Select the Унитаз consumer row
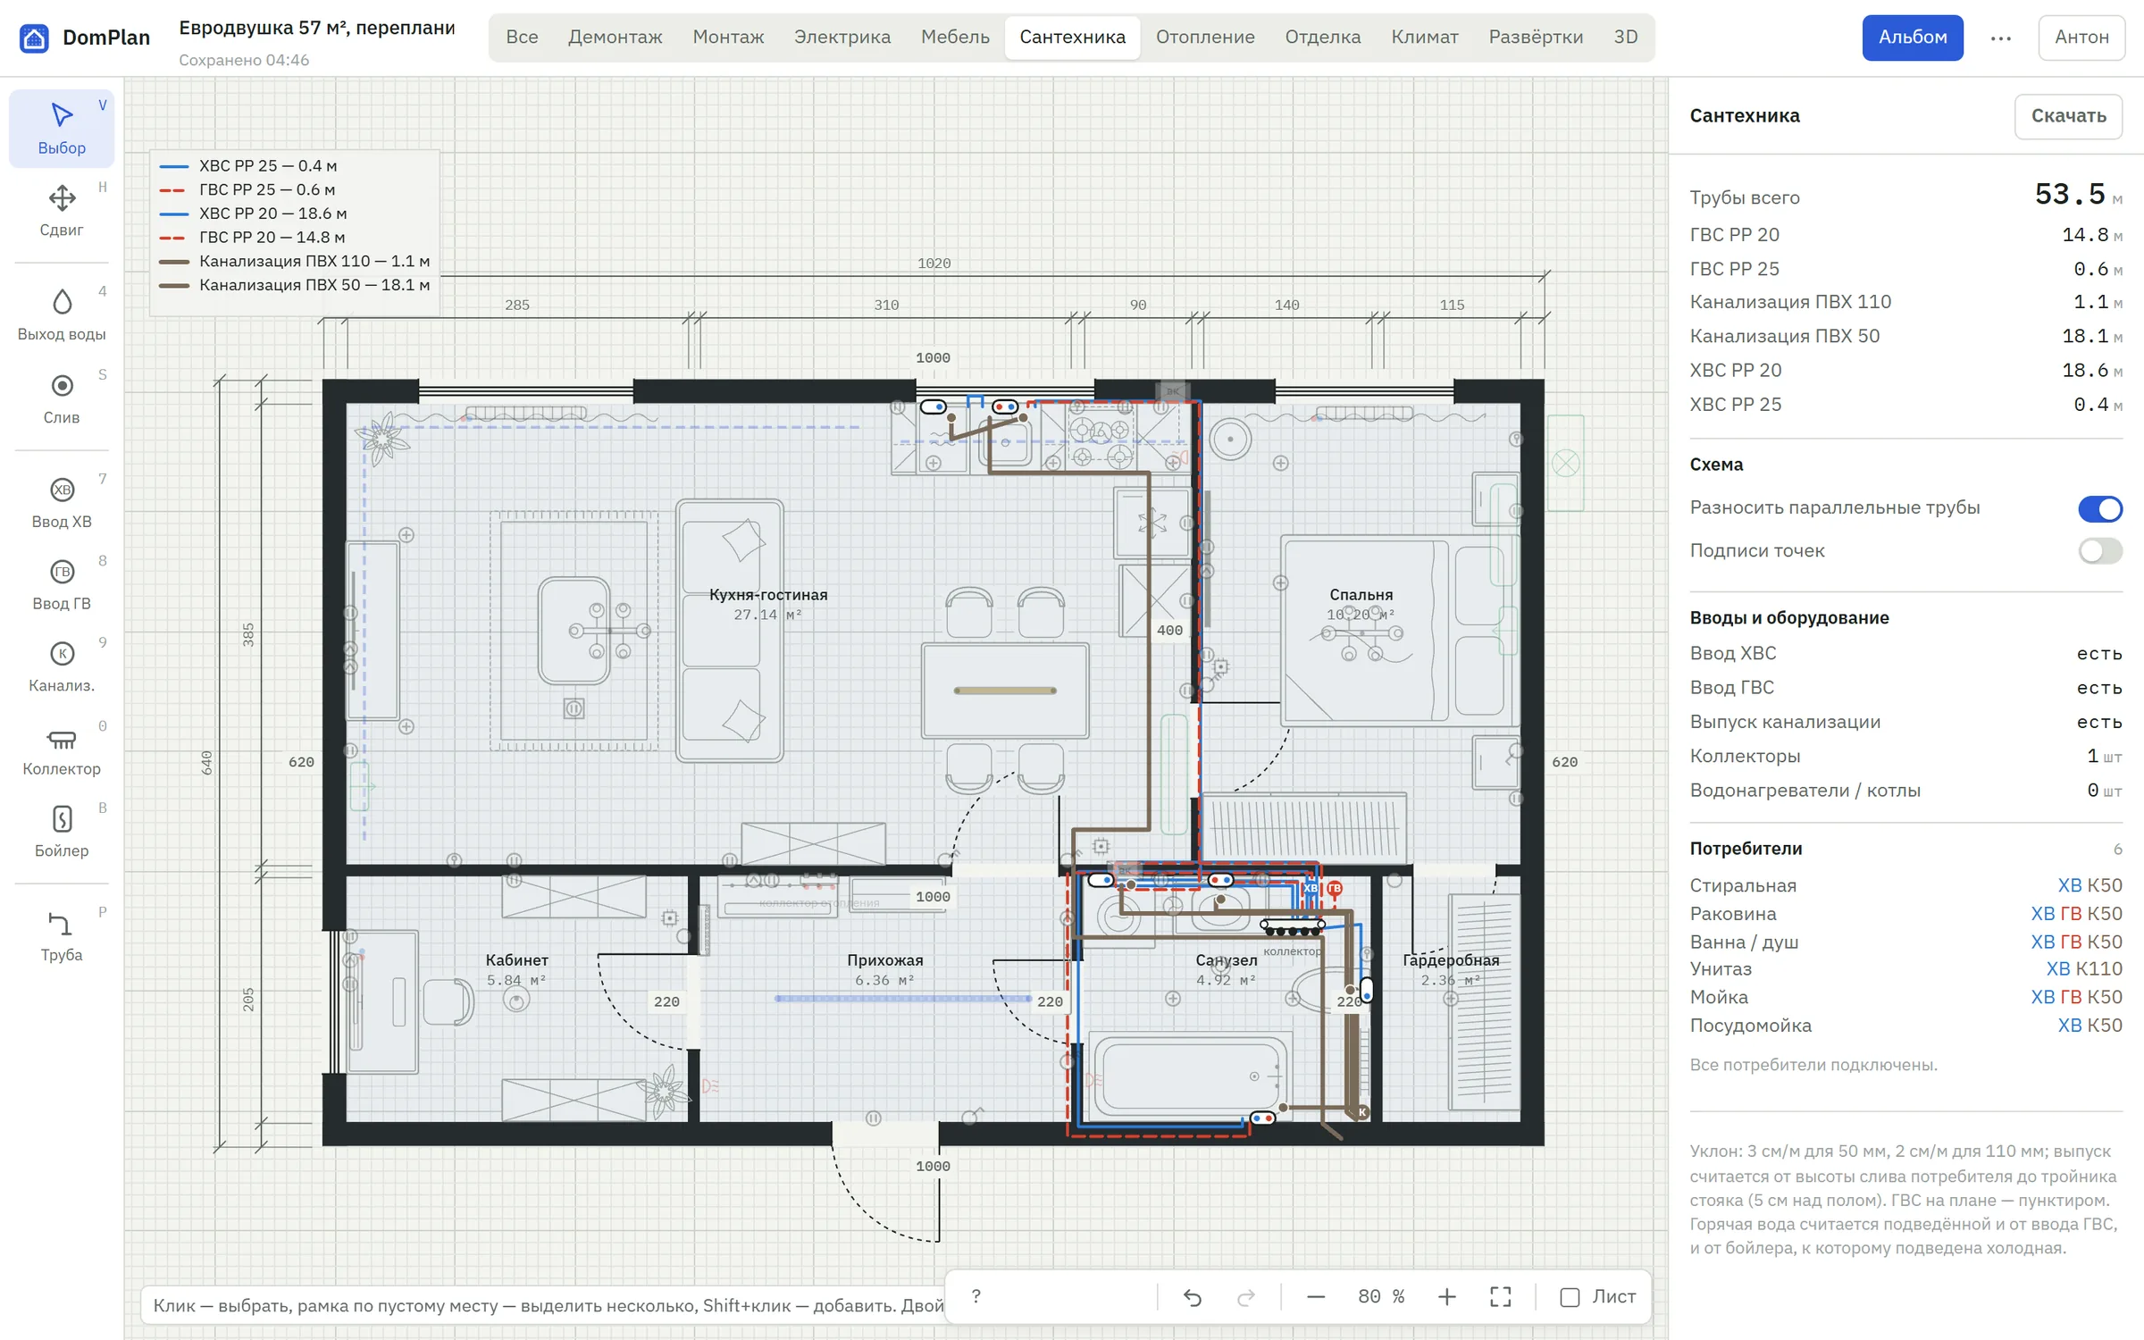Viewport: 2144px width, 1340px height. (1905, 969)
